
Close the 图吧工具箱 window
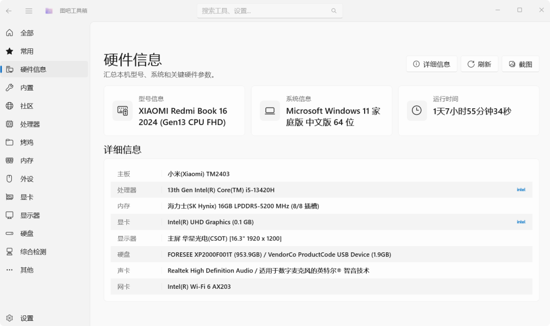coord(541,10)
